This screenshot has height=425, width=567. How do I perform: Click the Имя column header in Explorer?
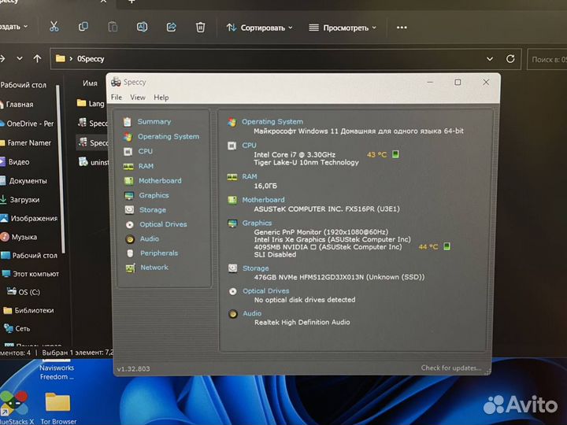click(x=90, y=83)
